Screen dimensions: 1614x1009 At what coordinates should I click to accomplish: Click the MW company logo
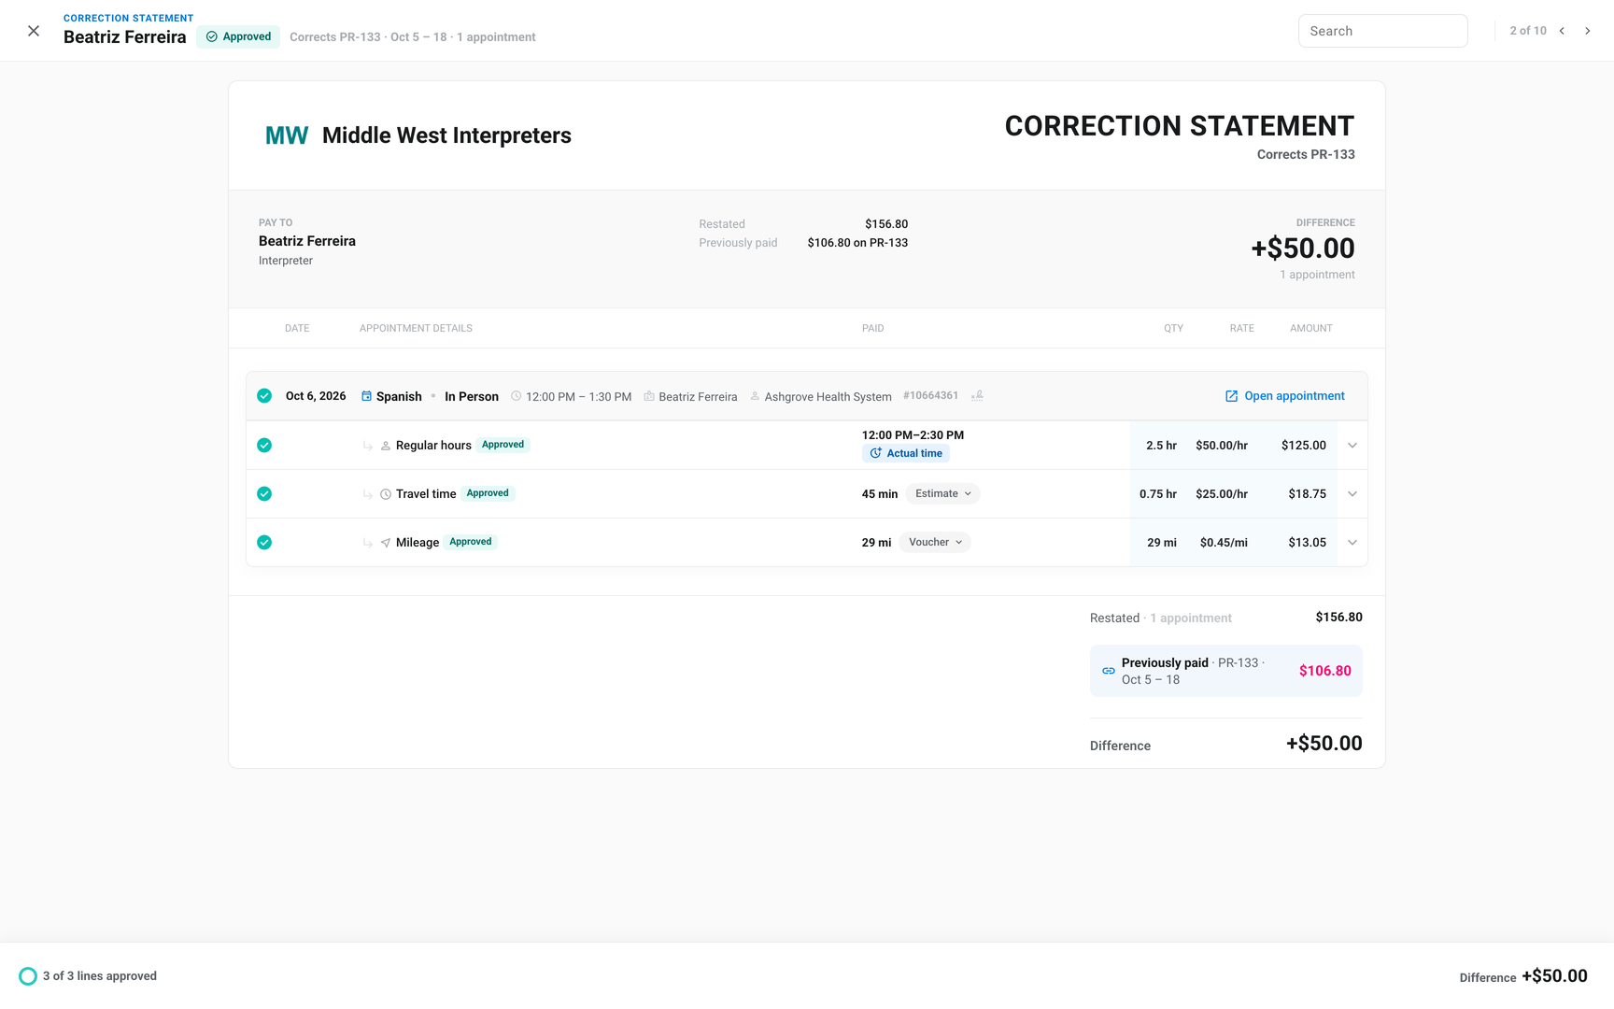pyautogui.click(x=287, y=135)
